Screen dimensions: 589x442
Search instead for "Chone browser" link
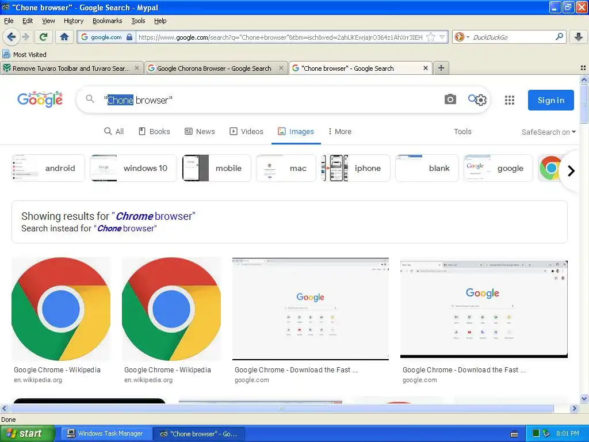tap(125, 228)
